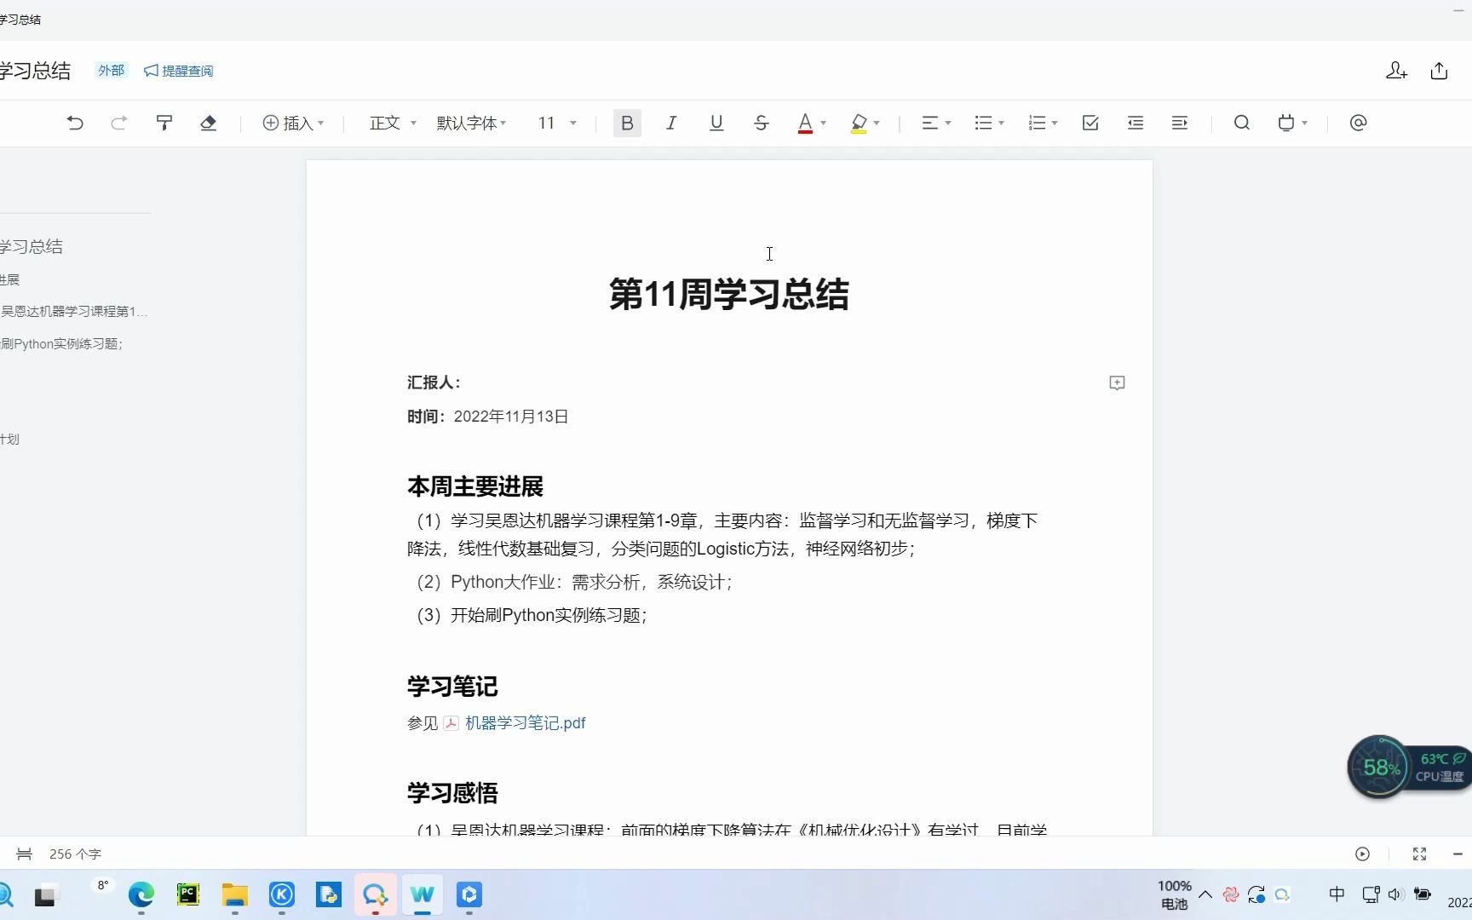Click the 58% performance gauge
The width and height of the screenshot is (1472, 920).
coord(1379,767)
